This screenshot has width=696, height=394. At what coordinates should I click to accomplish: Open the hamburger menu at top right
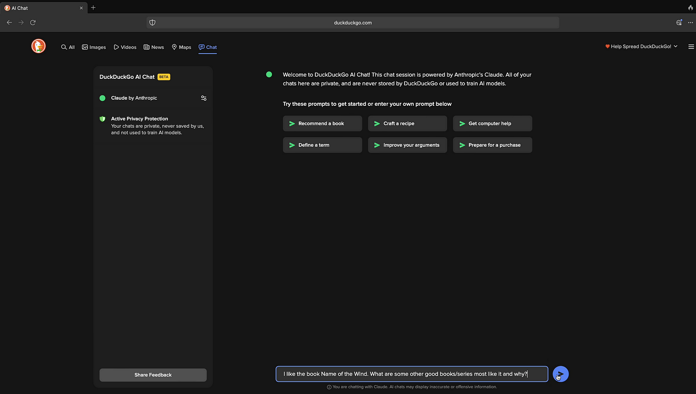point(691,47)
